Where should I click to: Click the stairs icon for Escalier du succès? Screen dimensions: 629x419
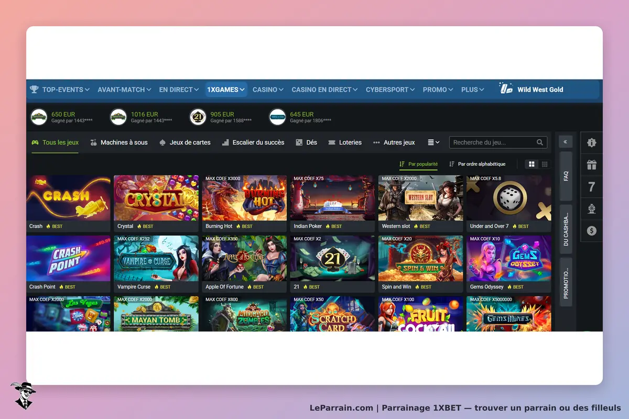point(225,142)
